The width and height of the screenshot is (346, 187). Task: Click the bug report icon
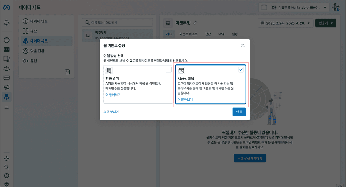pyautogui.click(x=7, y=184)
